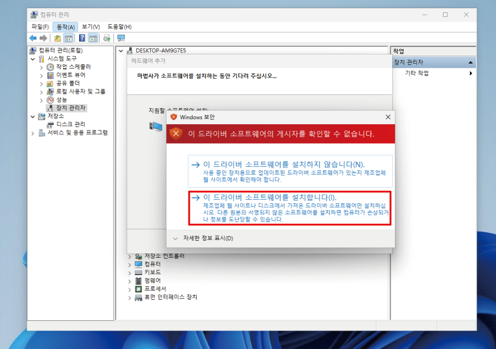This screenshot has height=349, width=496.
Task: Click the 프로세서 chip icon
Action: coord(138,289)
